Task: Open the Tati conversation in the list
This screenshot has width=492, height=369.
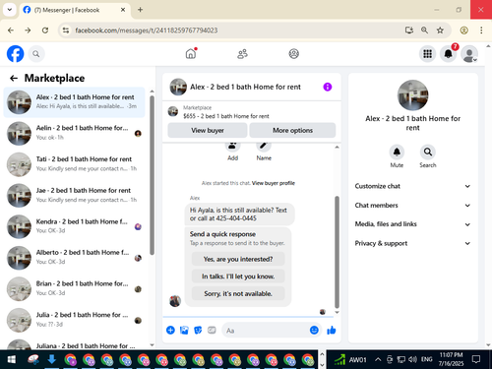Action: (74, 164)
